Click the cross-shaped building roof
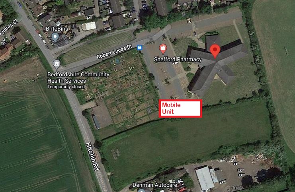 coord(216,64)
